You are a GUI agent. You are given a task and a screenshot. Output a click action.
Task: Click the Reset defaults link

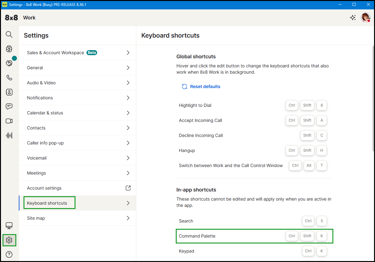pos(205,86)
